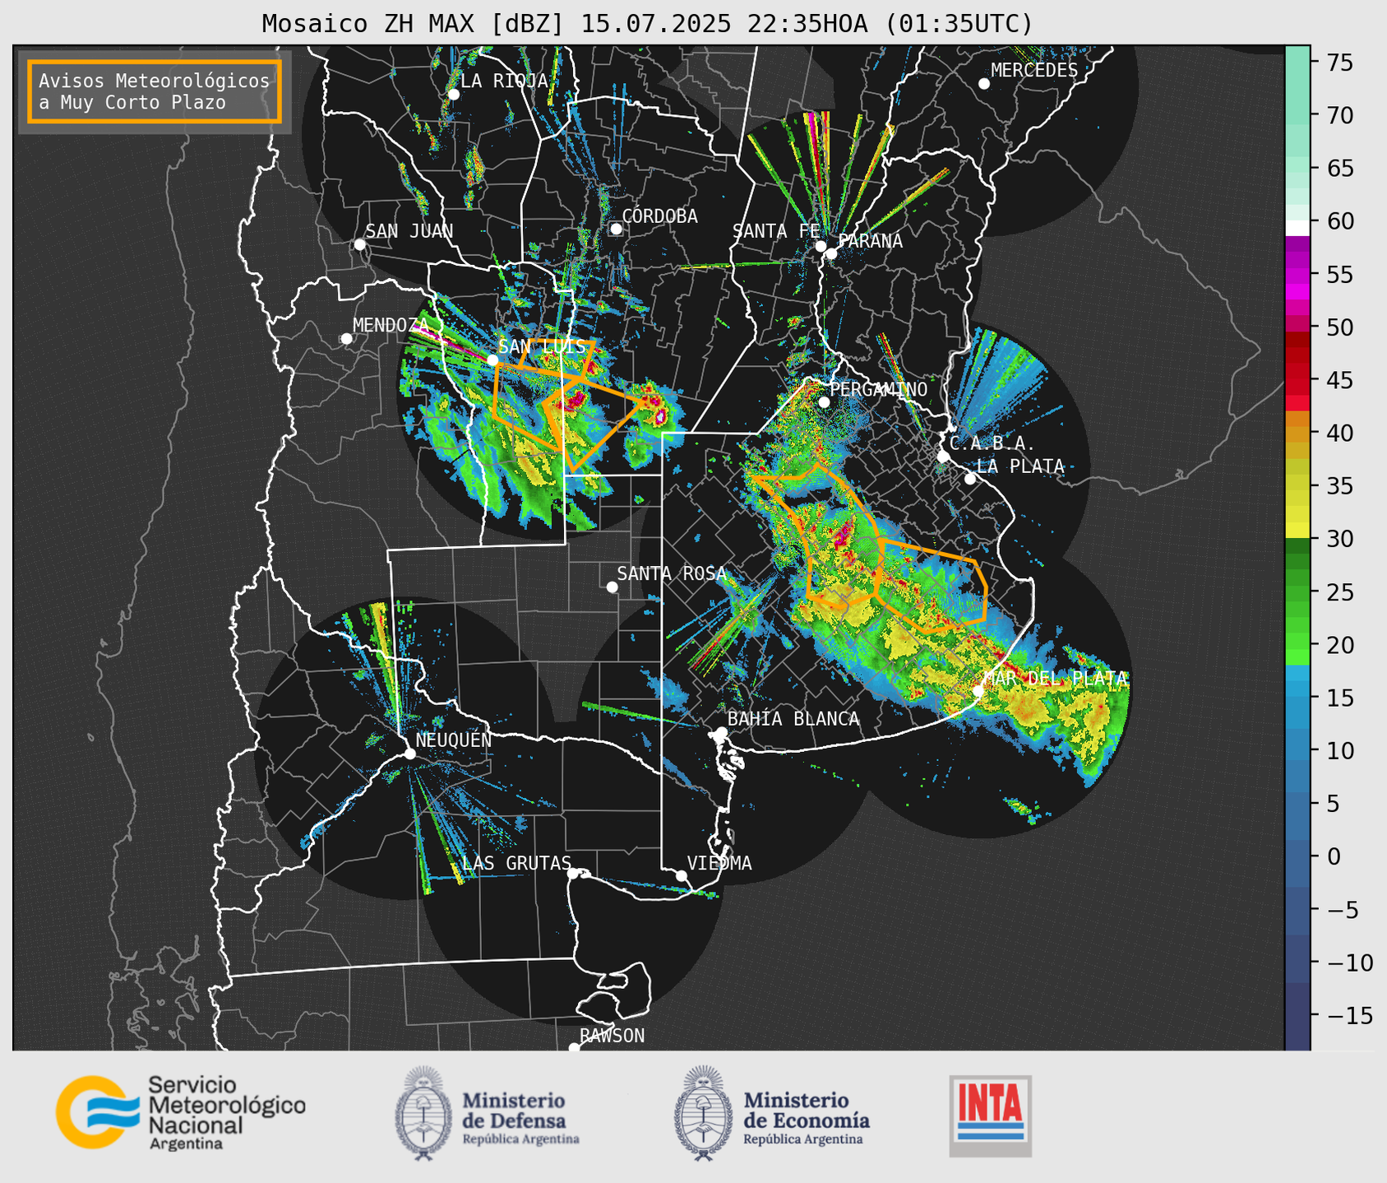The width and height of the screenshot is (1387, 1183).
Task: Click the PERGAMINO city label
Action: click(879, 389)
